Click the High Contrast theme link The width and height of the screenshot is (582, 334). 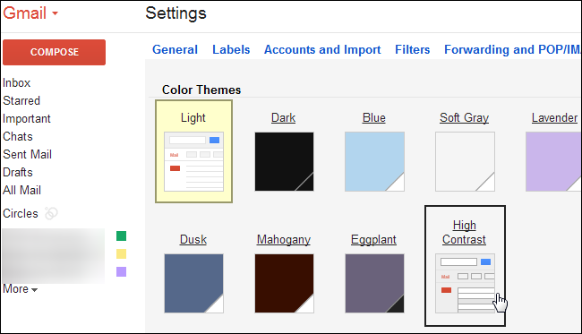(464, 232)
